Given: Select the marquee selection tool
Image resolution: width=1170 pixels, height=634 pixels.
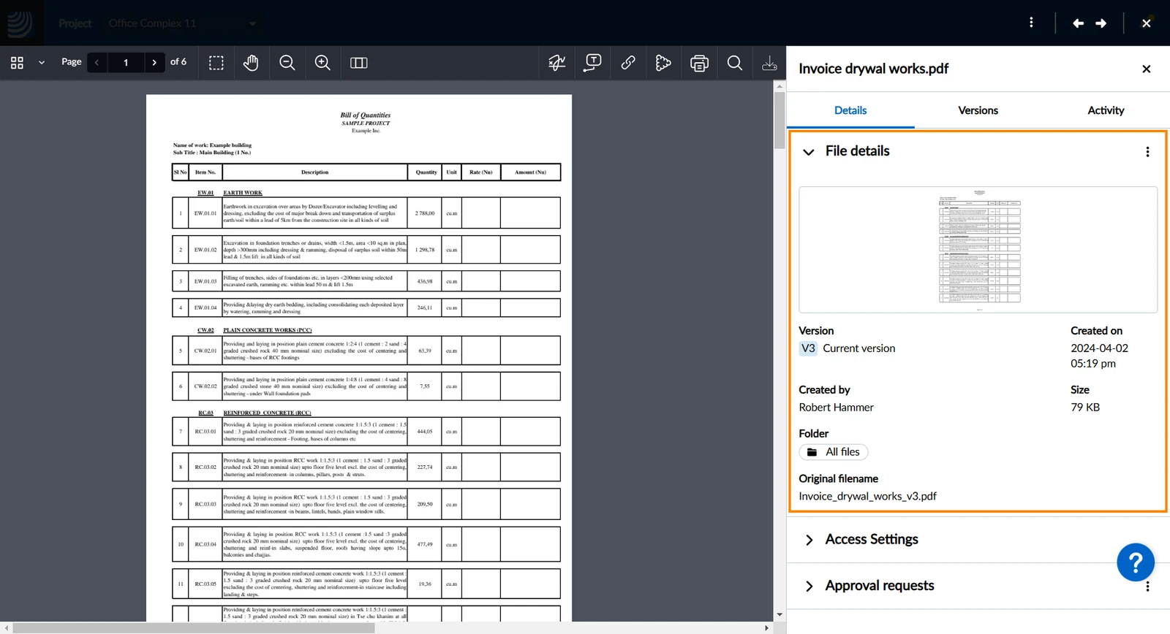Looking at the screenshot, I should pos(216,63).
